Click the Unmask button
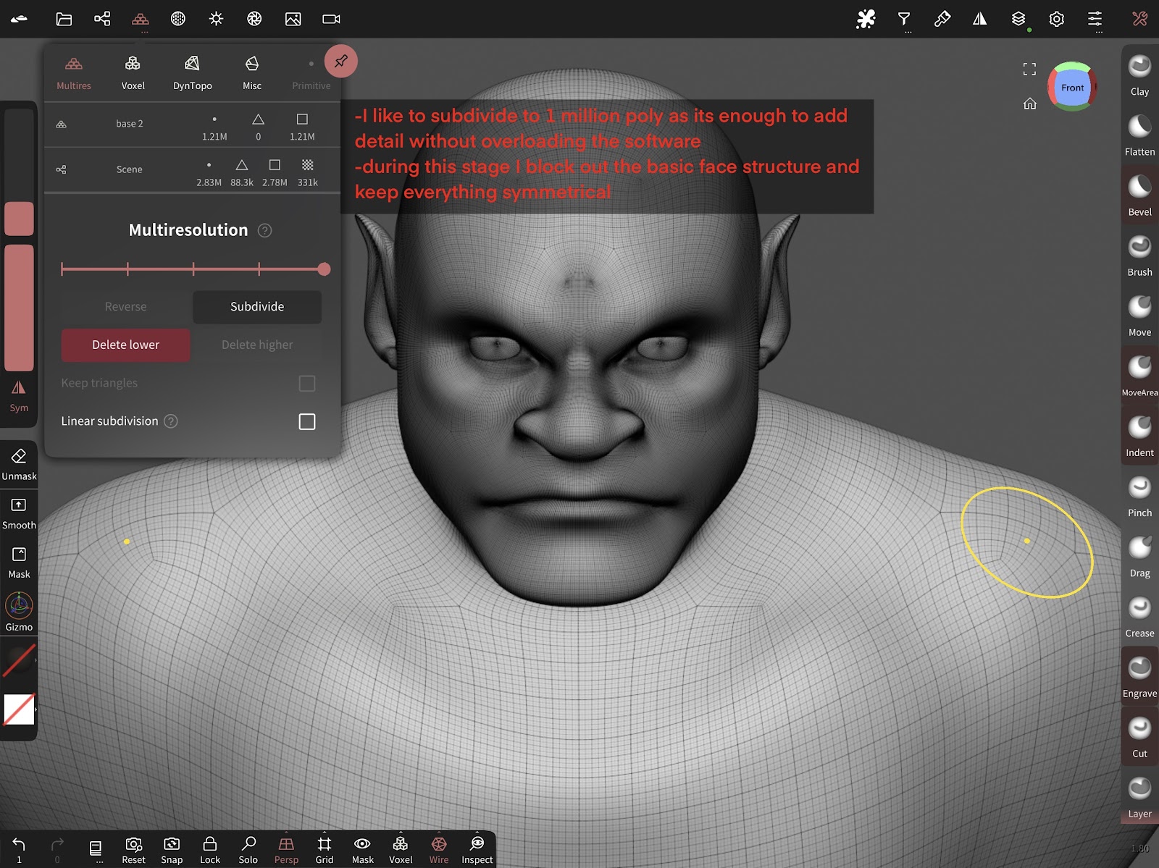Viewport: 1159px width, 868px height. pos(19,464)
